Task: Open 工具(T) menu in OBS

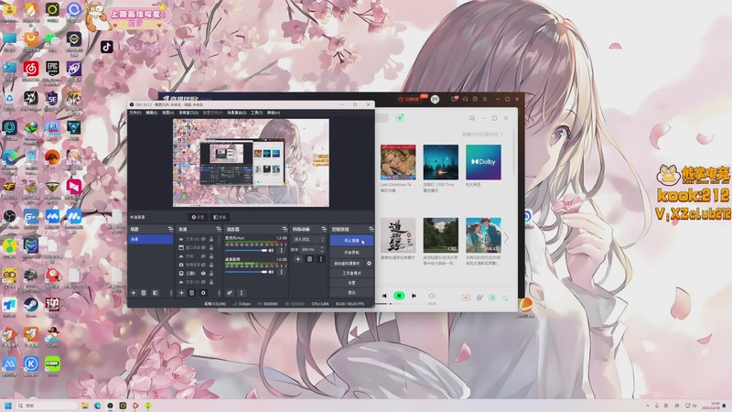Action: (x=257, y=113)
